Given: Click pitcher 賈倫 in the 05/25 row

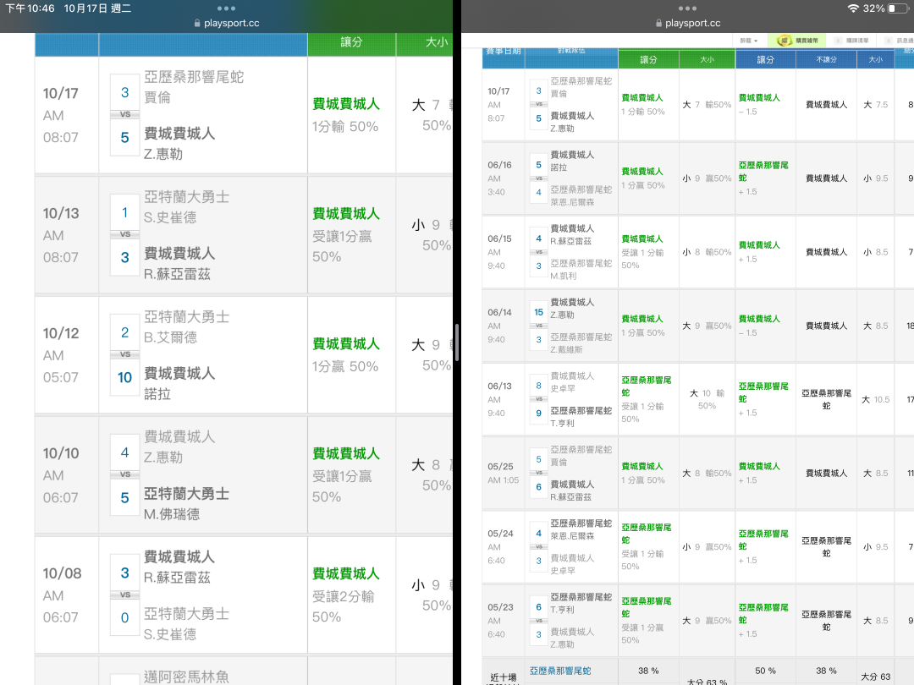Looking at the screenshot, I should click(559, 462).
